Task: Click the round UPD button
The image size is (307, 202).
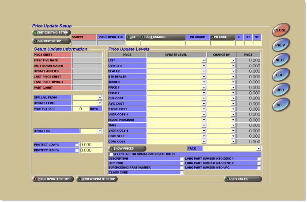Action: 280,90
